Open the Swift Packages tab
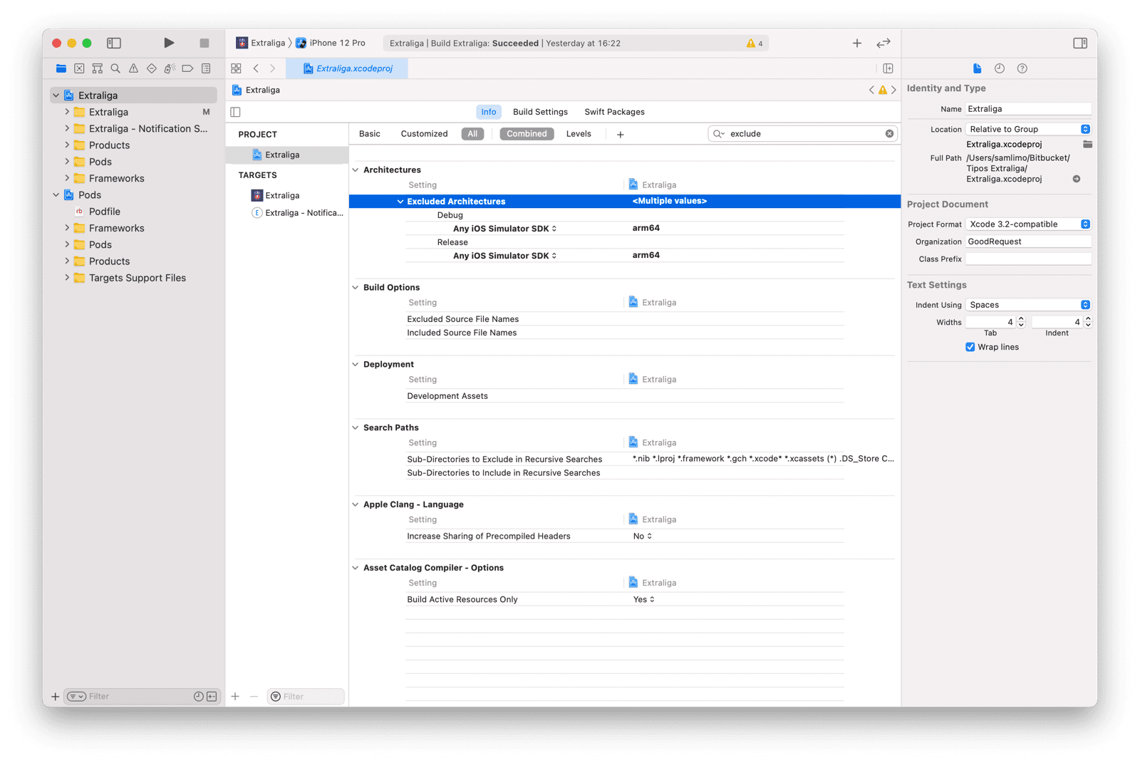This screenshot has width=1140, height=763. coord(614,112)
